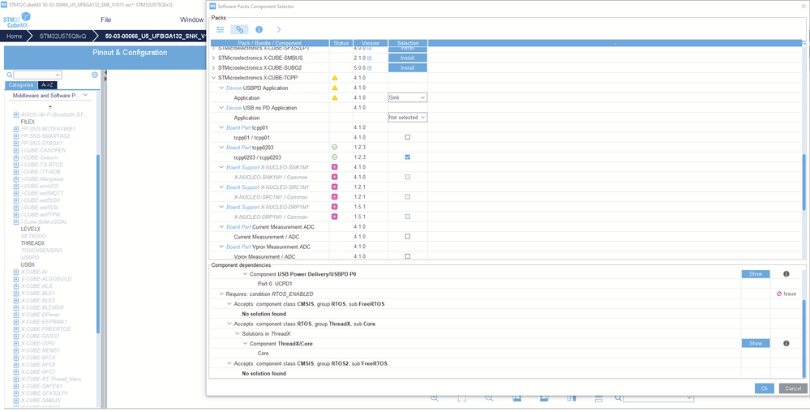Viewport: 810px width, 412px height.
Task: Click download icon next to FP-SNS-MOTENVWB1
Action: coord(16,129)
